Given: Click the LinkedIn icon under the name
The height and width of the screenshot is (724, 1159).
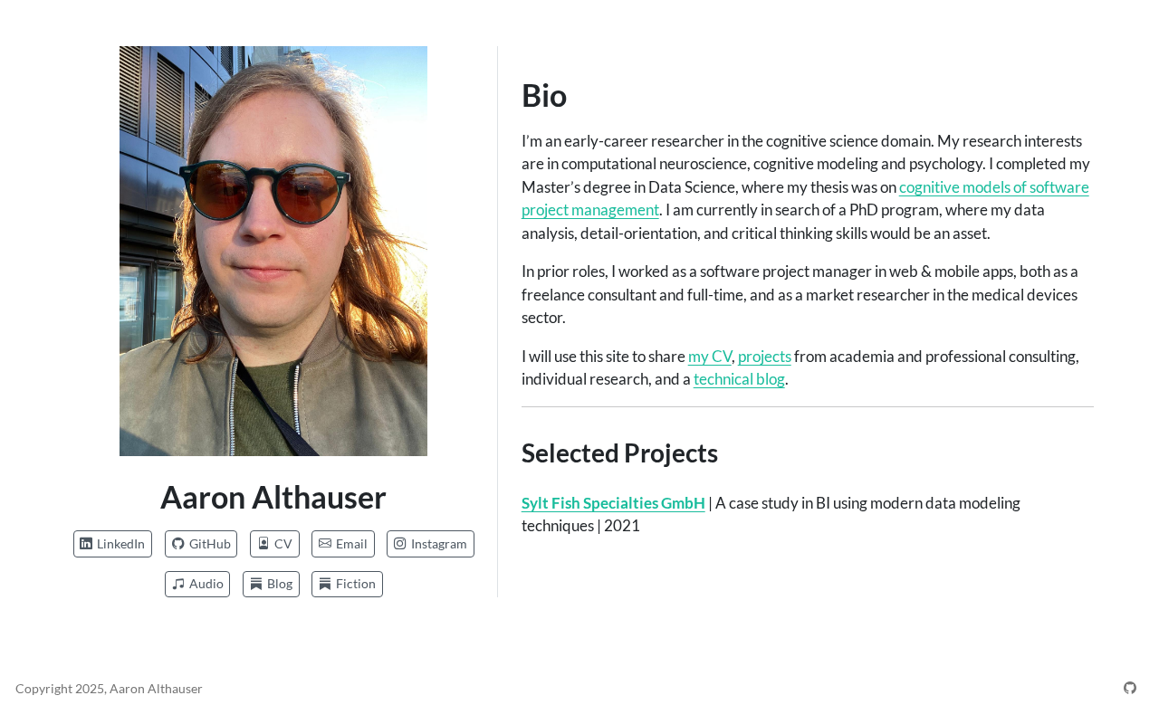Looking at the screenshot, I should click(86, 544).
